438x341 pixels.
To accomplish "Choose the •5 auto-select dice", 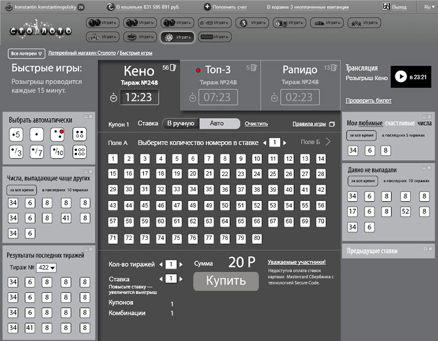I will (x=16, y=134).
